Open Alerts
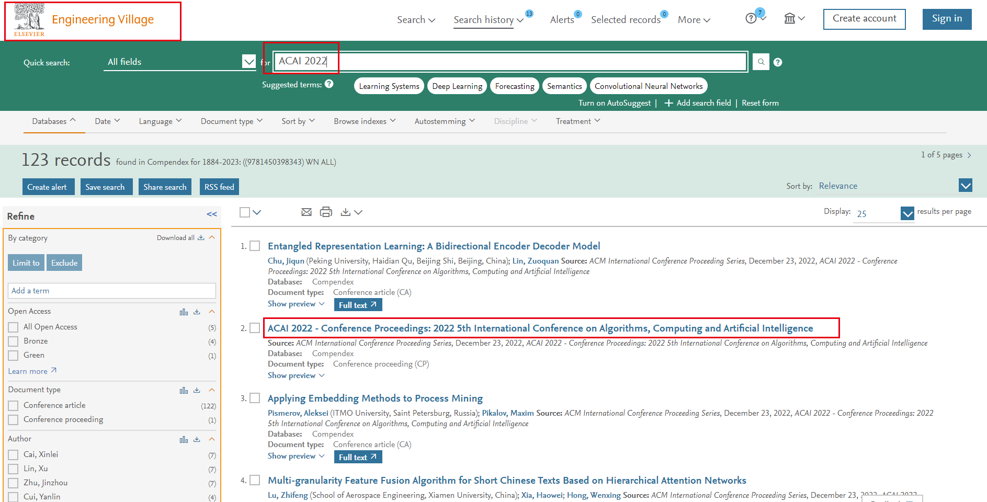987x502 pixels. coord(562,20)
